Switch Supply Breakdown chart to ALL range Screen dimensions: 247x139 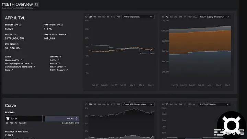[195, 16]
